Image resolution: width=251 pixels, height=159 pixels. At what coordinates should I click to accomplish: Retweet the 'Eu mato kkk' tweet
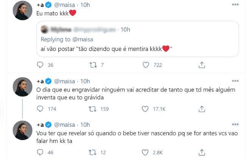(x=93, y=65)
